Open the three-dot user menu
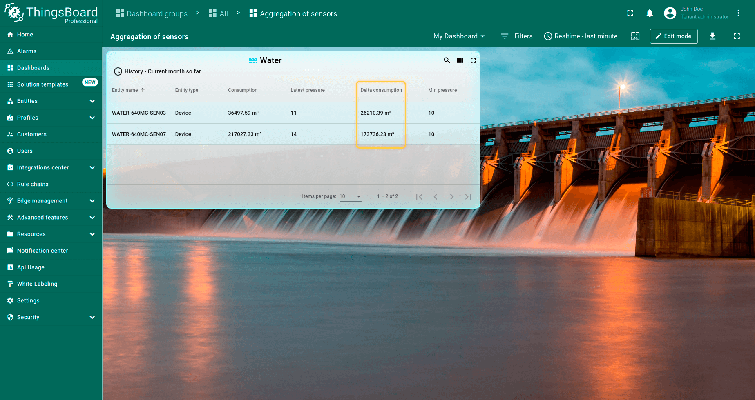Image resolution: width=755 pixels, height=400 pixels. tap(738, 13)
